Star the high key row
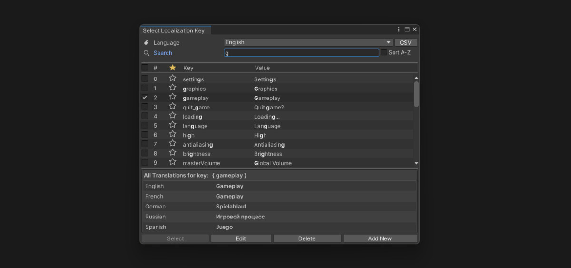Image resolution: width=571 pixels, height=268 pixels. click(x=173, y=134)
